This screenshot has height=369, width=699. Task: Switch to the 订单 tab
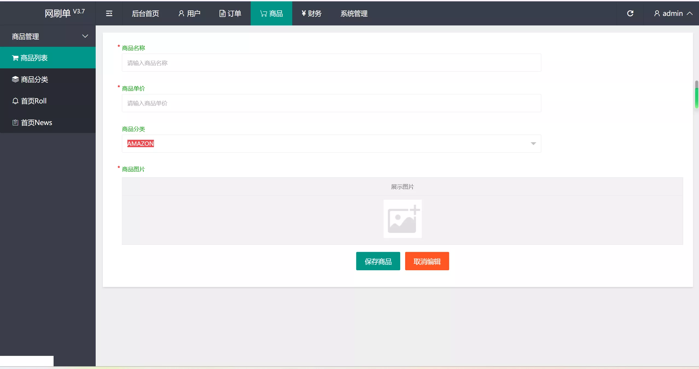click(x=230, y=13)
